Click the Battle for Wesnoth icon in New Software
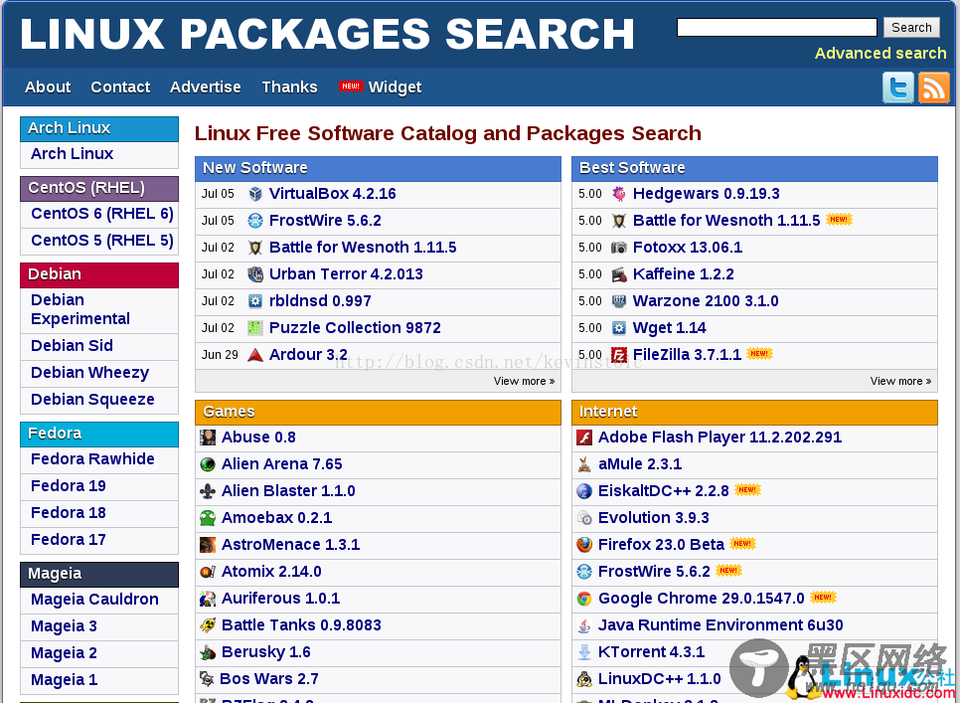The width and height of the screenshot is (960, 703). point(255,248)
